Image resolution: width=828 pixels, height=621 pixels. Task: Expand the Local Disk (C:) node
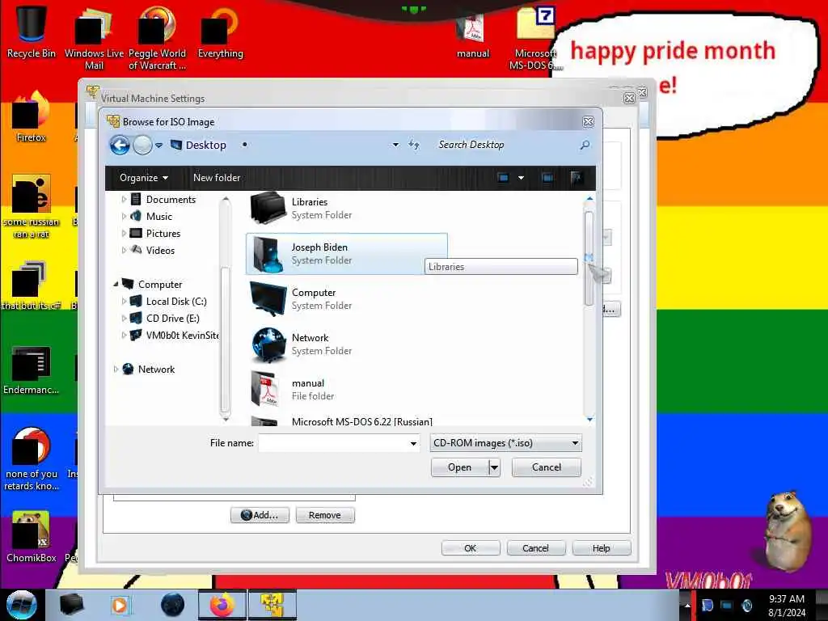pyautogui.click(x=124, y=302)
